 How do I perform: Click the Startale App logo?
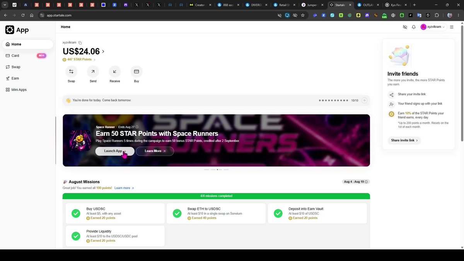click(x=17, y=30)
